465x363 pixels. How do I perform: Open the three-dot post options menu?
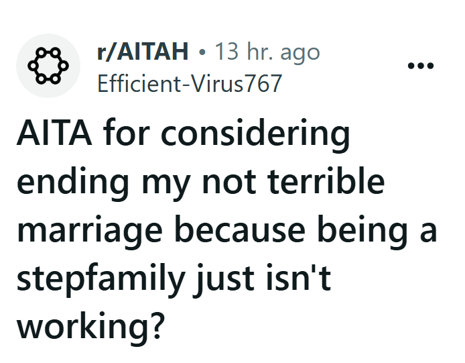(421, 66)
